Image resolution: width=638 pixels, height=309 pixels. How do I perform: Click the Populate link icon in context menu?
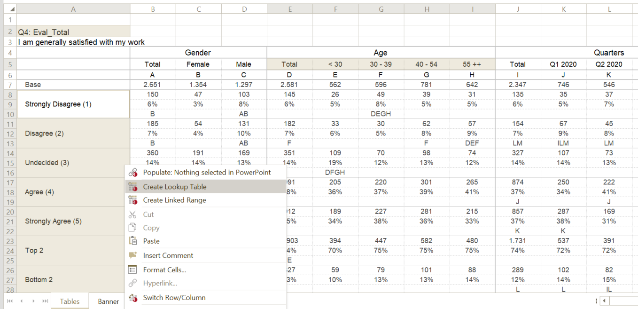[133, 173]
